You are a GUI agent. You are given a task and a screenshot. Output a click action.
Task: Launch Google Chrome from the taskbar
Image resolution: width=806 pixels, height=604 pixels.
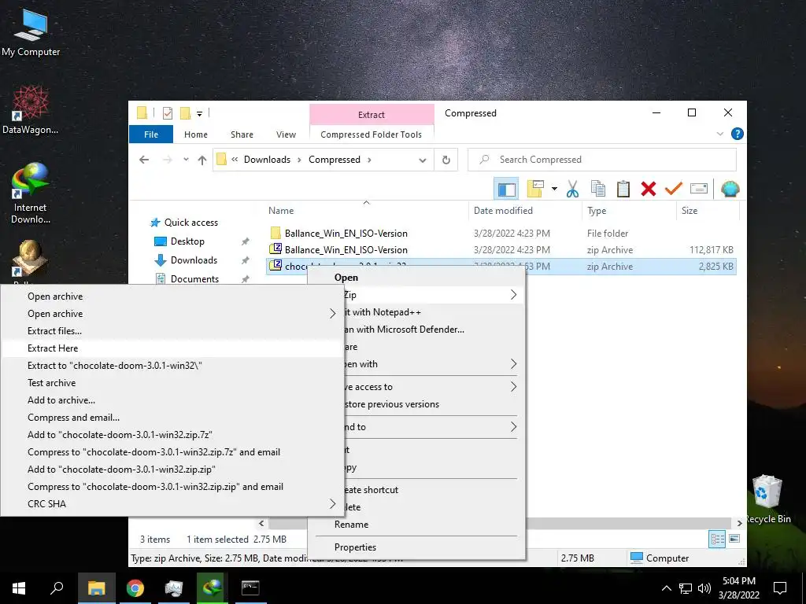[x=135, y=588]
